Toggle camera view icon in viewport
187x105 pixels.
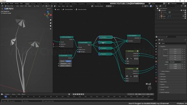point(51,26)
